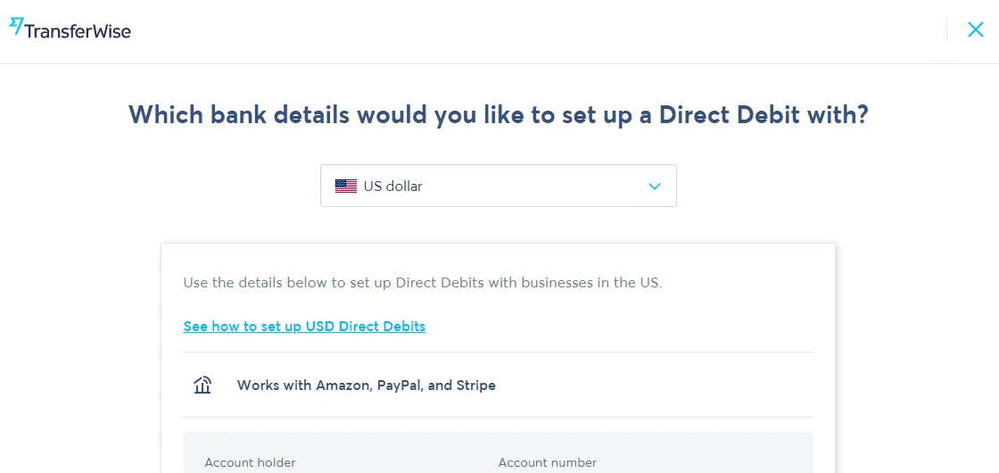
Task: Click the Account holder label
Action: click(x=250, y=462)
